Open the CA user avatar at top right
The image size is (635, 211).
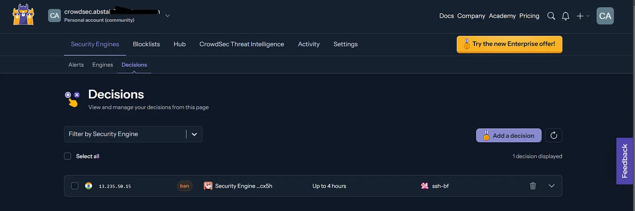605,16
